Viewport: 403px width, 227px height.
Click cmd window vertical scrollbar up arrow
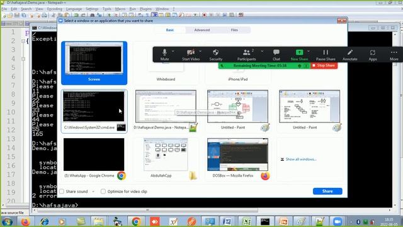coord(395,34)
